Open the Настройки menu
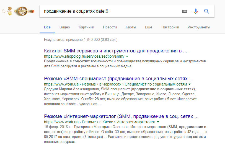The height and width of the screenshot is (144, 225). (170, 27)
